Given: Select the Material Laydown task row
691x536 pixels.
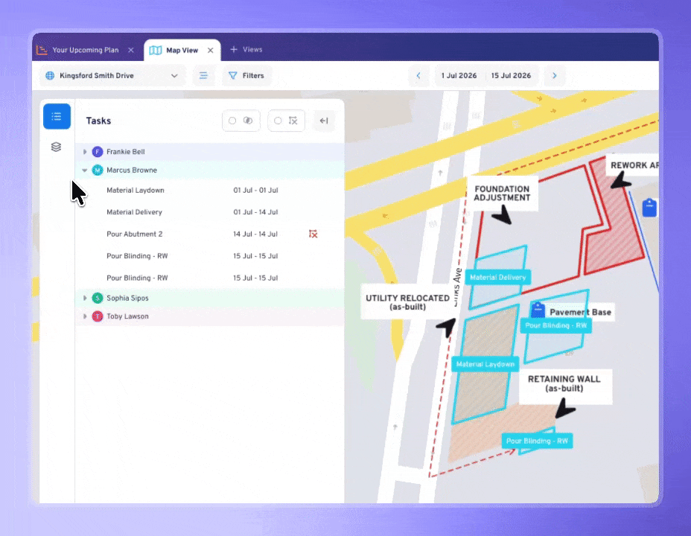Looking at the screenshot, I should click(210, 191).
